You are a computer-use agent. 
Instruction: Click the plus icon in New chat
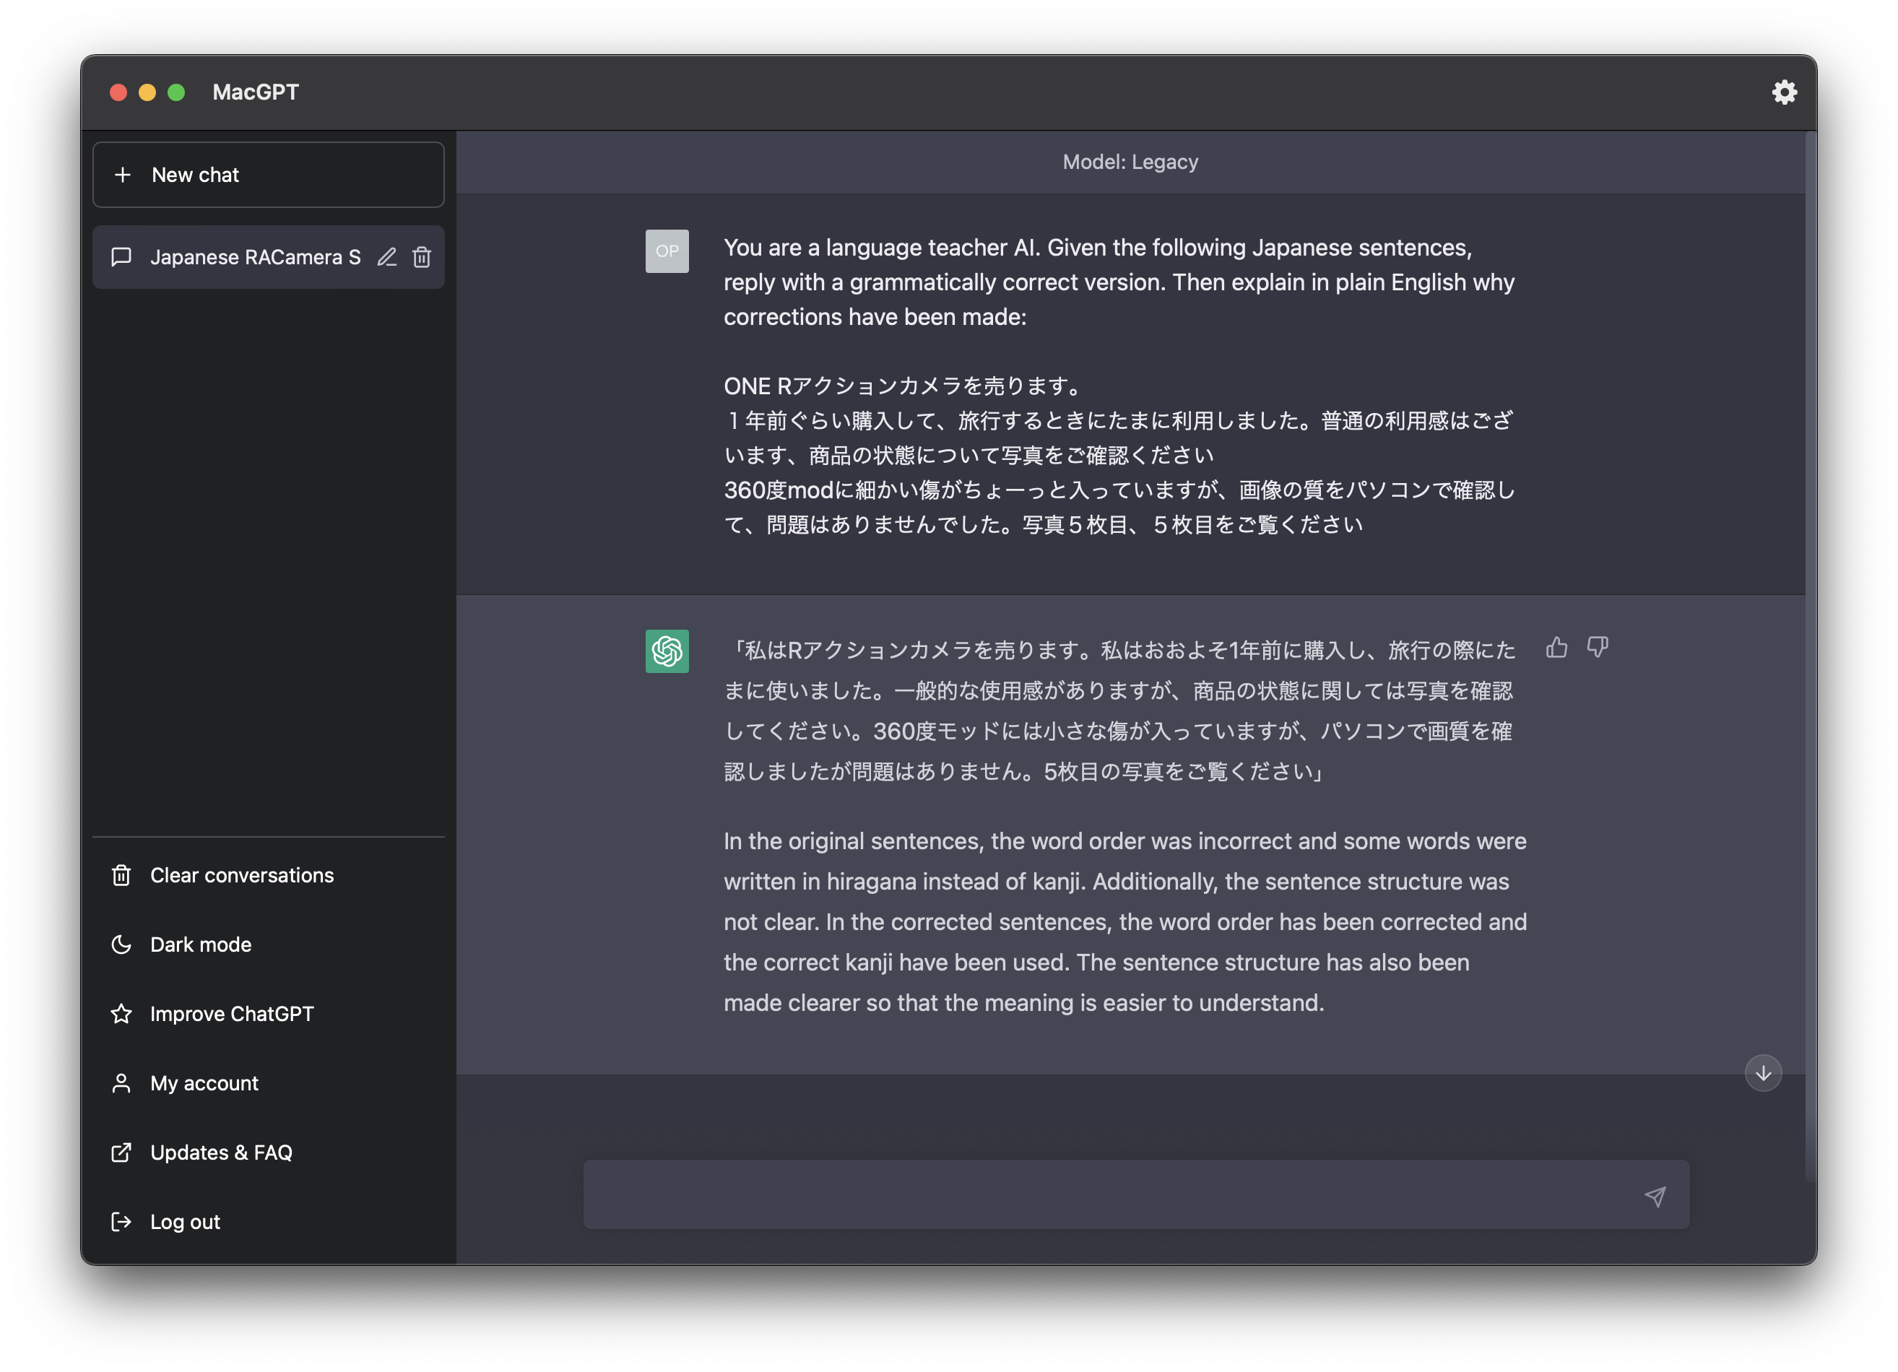pyautogui.click(x=122, y=175)
